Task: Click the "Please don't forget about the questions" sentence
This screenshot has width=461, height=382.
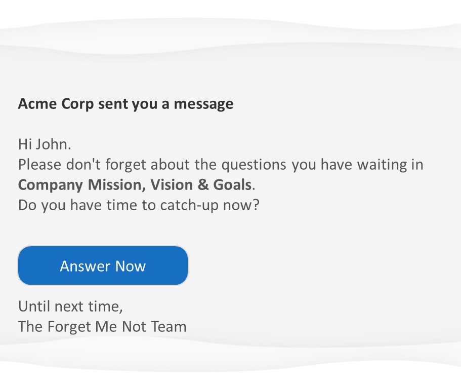Action: coord(152,165)
